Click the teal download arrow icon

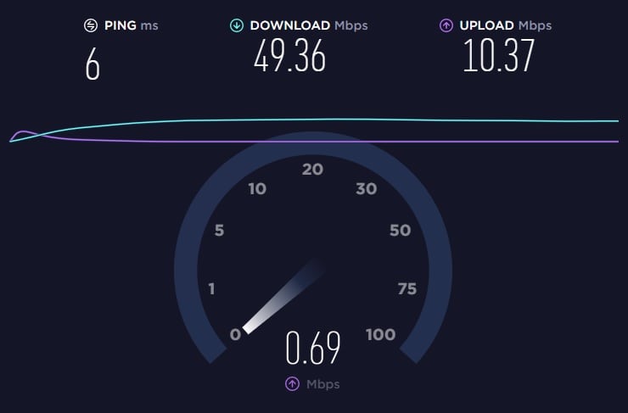(x=237, y=25)
